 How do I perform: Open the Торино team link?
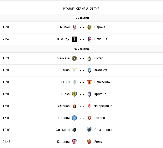[100, 118]
